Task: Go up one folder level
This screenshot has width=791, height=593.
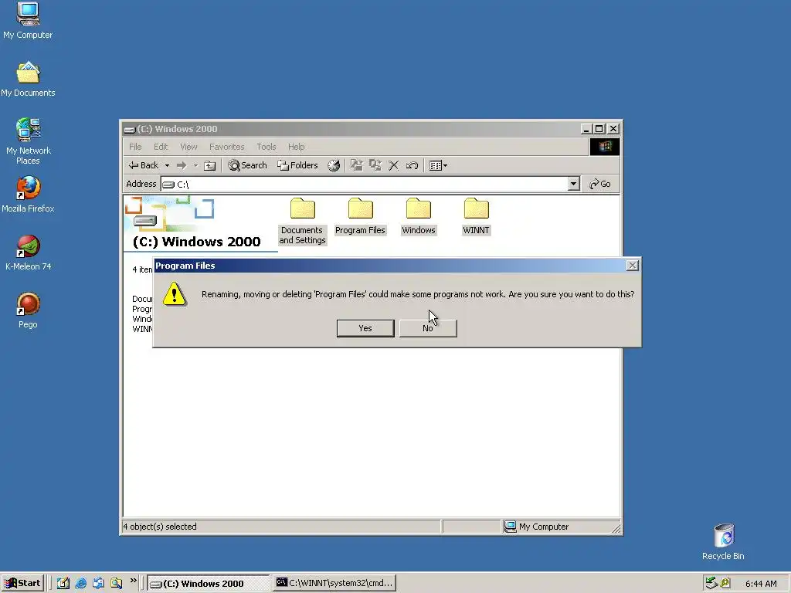Action: pos(210,165)
